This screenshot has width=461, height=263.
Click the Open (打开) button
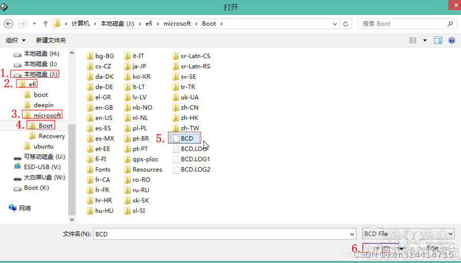coord(380,249)
